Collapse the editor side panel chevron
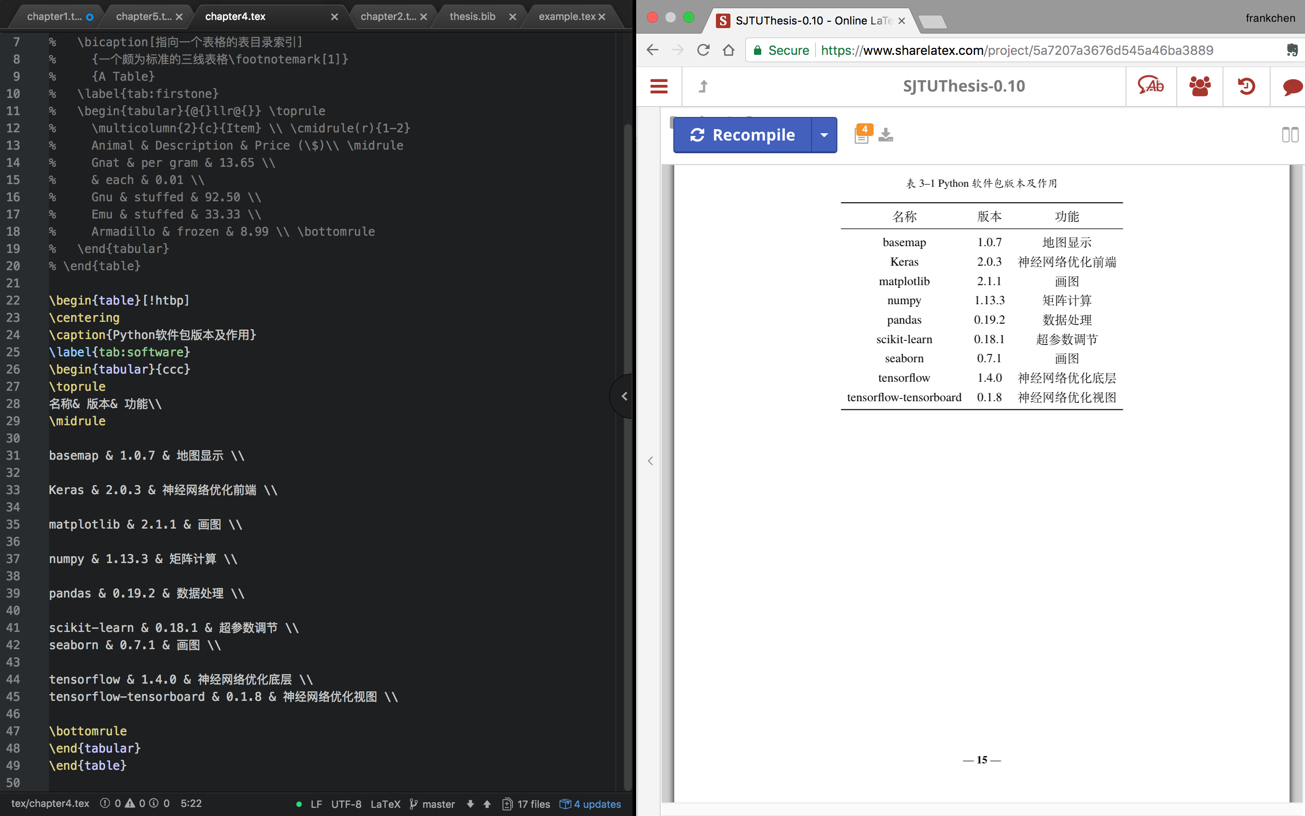Screen dimensions: 1305x816 pyautogui.click(x=624, y=396)
